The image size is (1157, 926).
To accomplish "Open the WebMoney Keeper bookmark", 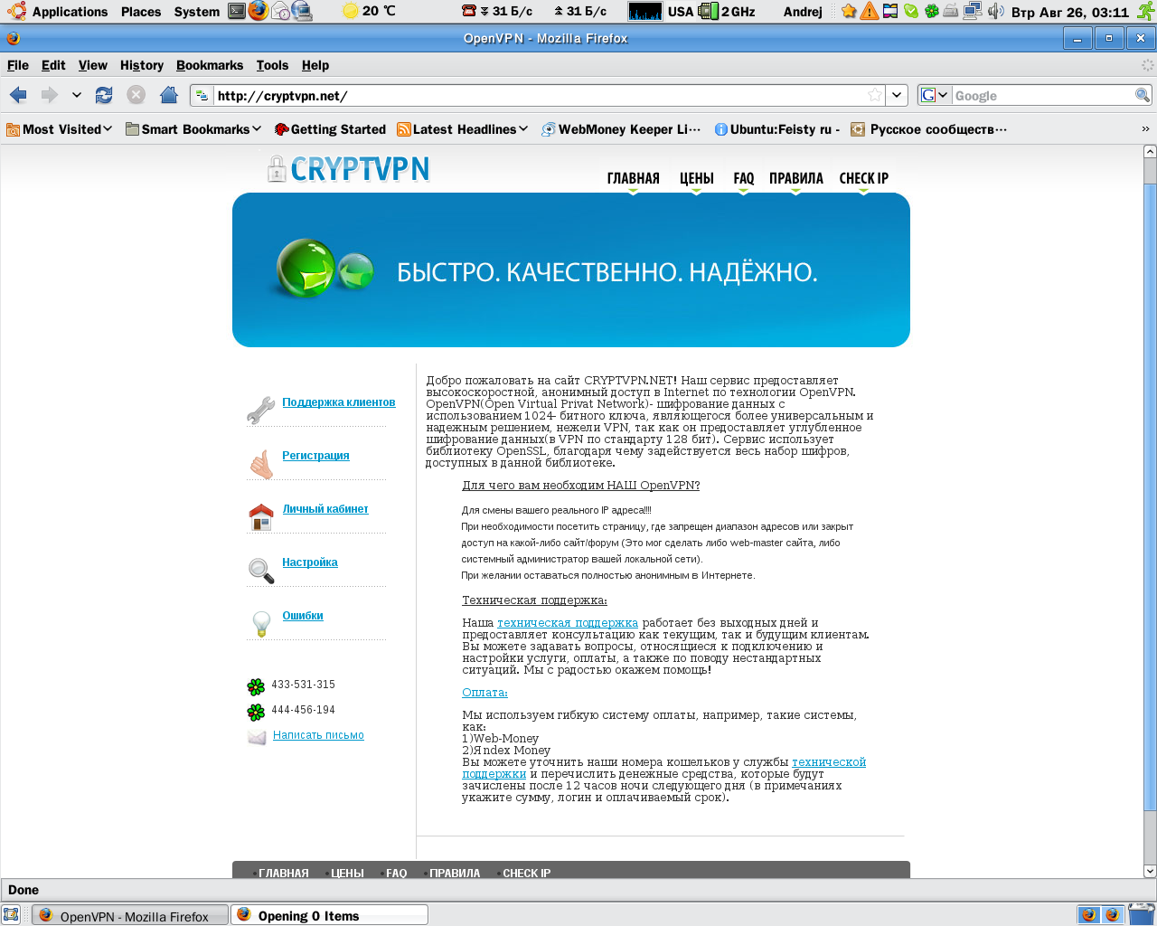I will [621, 129].
